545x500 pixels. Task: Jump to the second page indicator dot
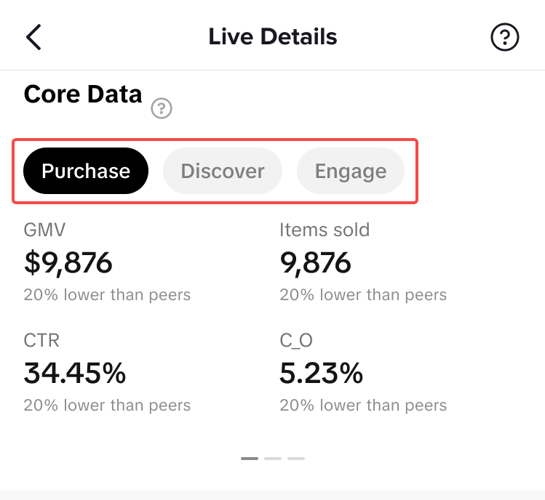(273, 459)
